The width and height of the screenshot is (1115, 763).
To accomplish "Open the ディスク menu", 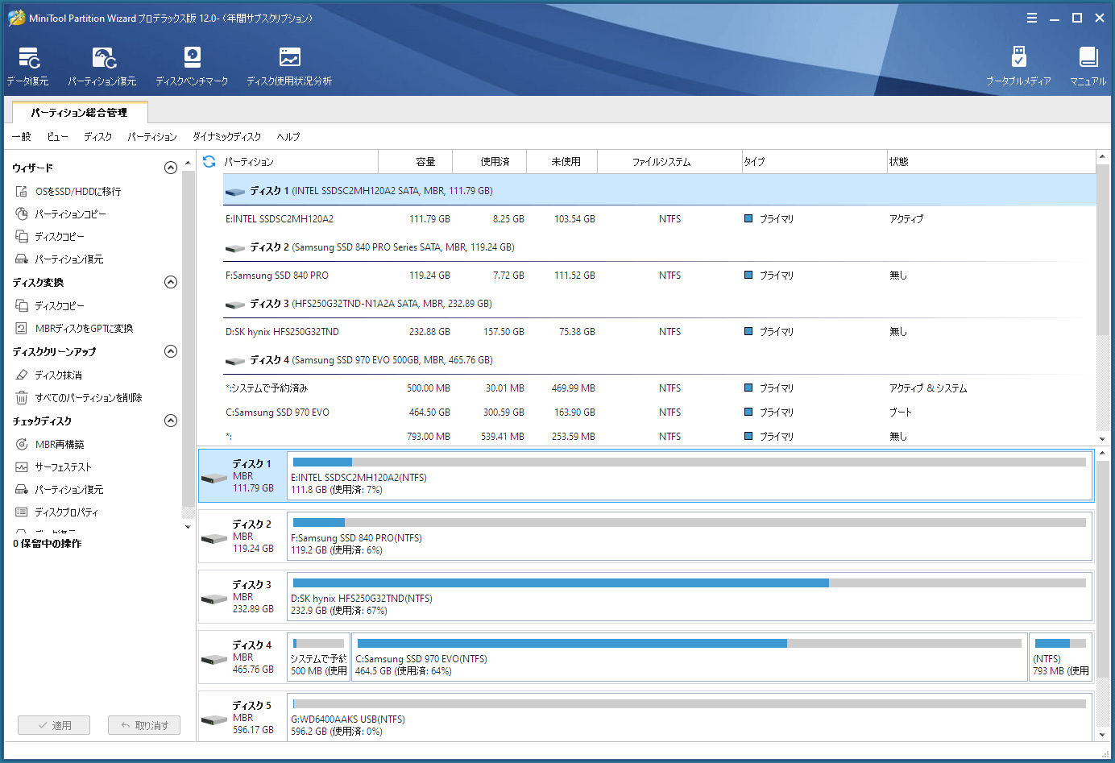I will coord(98,137).
